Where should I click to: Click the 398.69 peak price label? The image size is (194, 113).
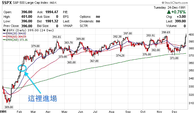coord(166,32)
